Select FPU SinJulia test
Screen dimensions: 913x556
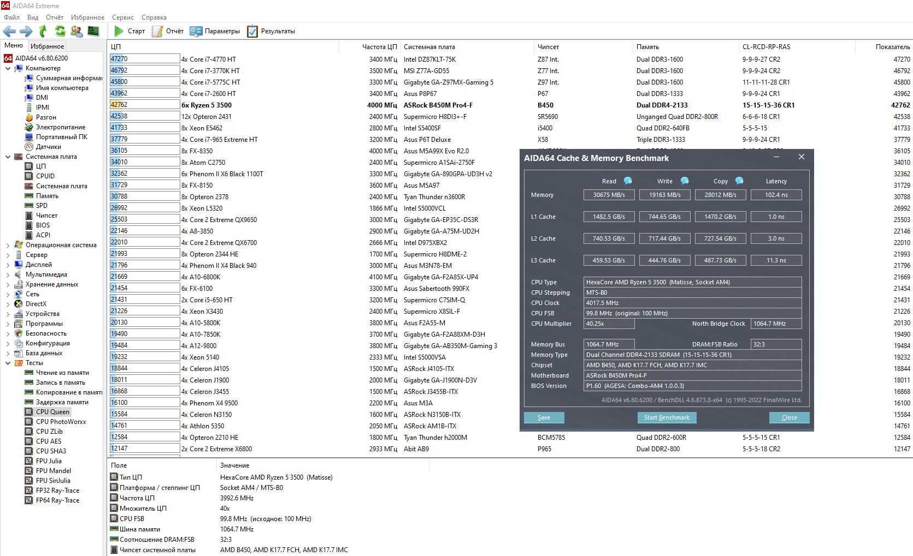[x=48, y=481]
